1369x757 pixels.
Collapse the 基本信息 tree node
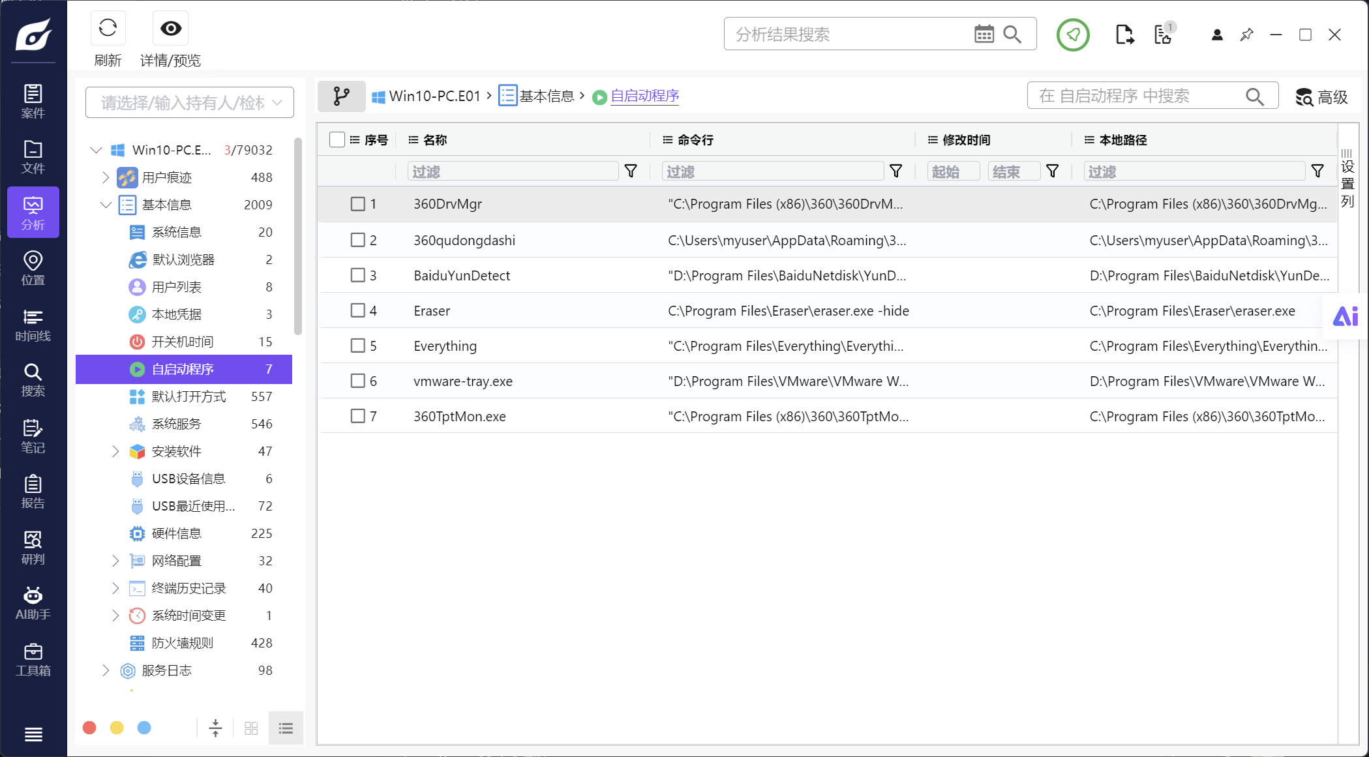[106, 205]
